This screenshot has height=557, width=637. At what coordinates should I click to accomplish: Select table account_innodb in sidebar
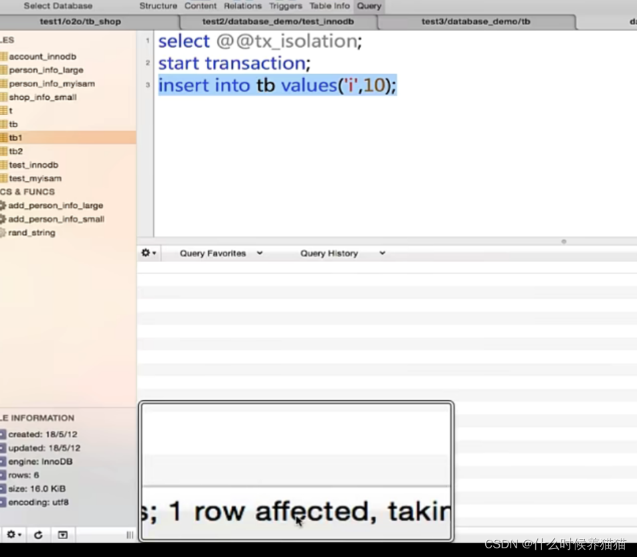click(42, 56)
